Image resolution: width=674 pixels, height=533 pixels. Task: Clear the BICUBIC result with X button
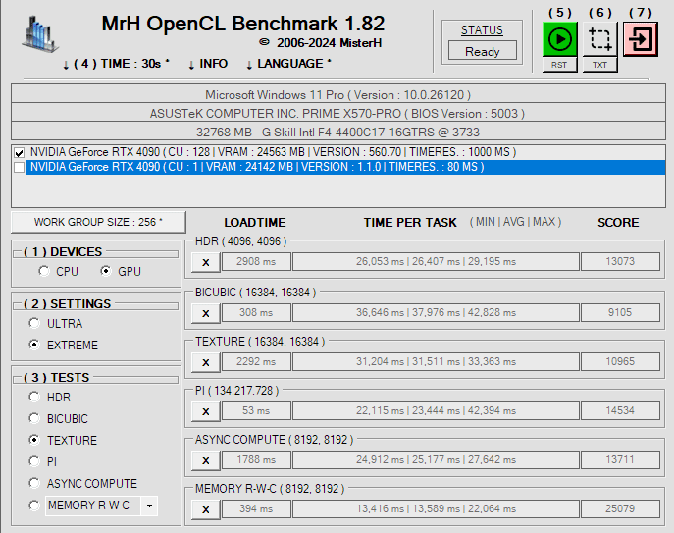206,313
